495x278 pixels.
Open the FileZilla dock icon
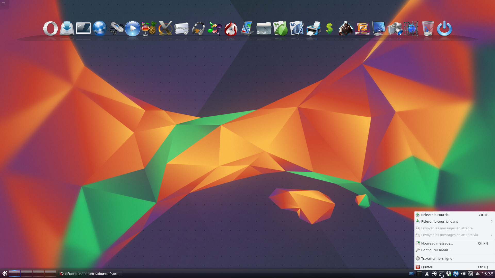362,29
